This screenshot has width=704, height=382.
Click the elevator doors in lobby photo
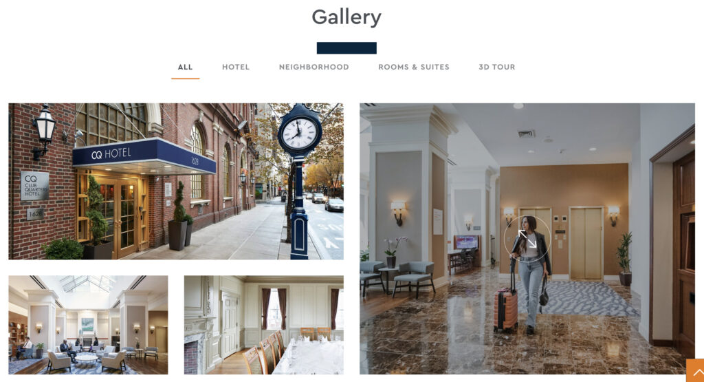tap(586, 243)
